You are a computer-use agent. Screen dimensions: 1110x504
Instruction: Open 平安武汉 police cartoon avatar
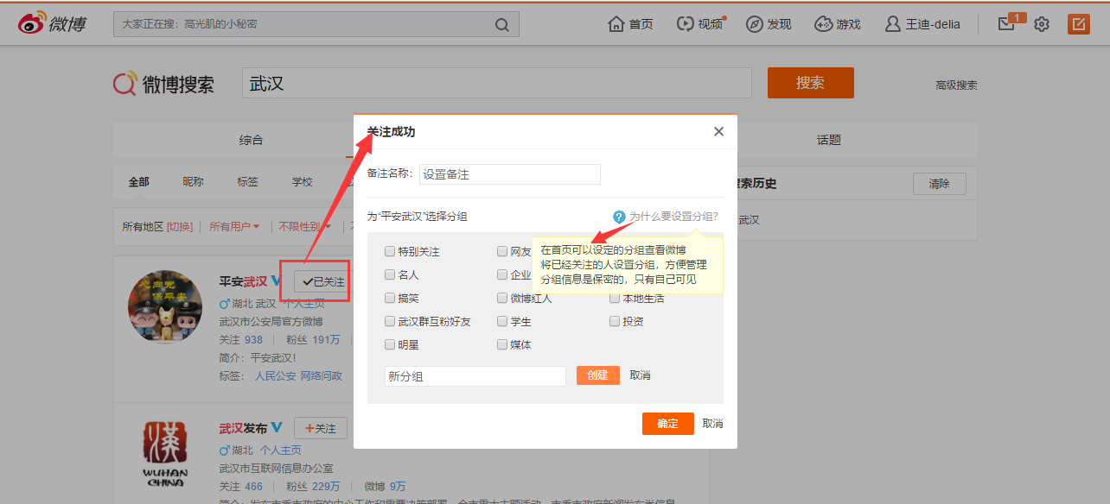(165, 306)
